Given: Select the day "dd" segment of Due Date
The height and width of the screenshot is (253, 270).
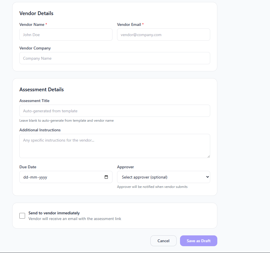Looking at the screenshot, I should pos(26,177).
